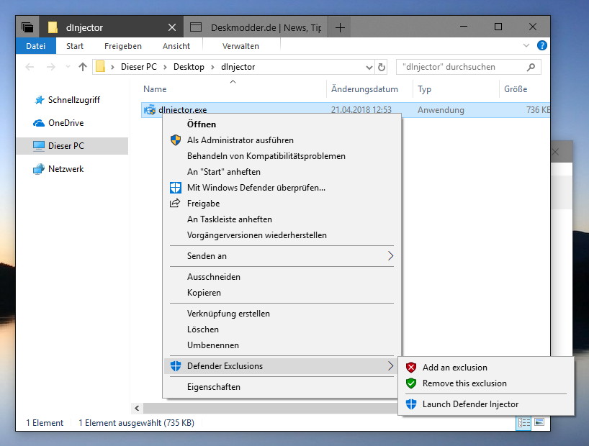
Task: Sort by Änderungsdatum column header
Action: point(364,89)
